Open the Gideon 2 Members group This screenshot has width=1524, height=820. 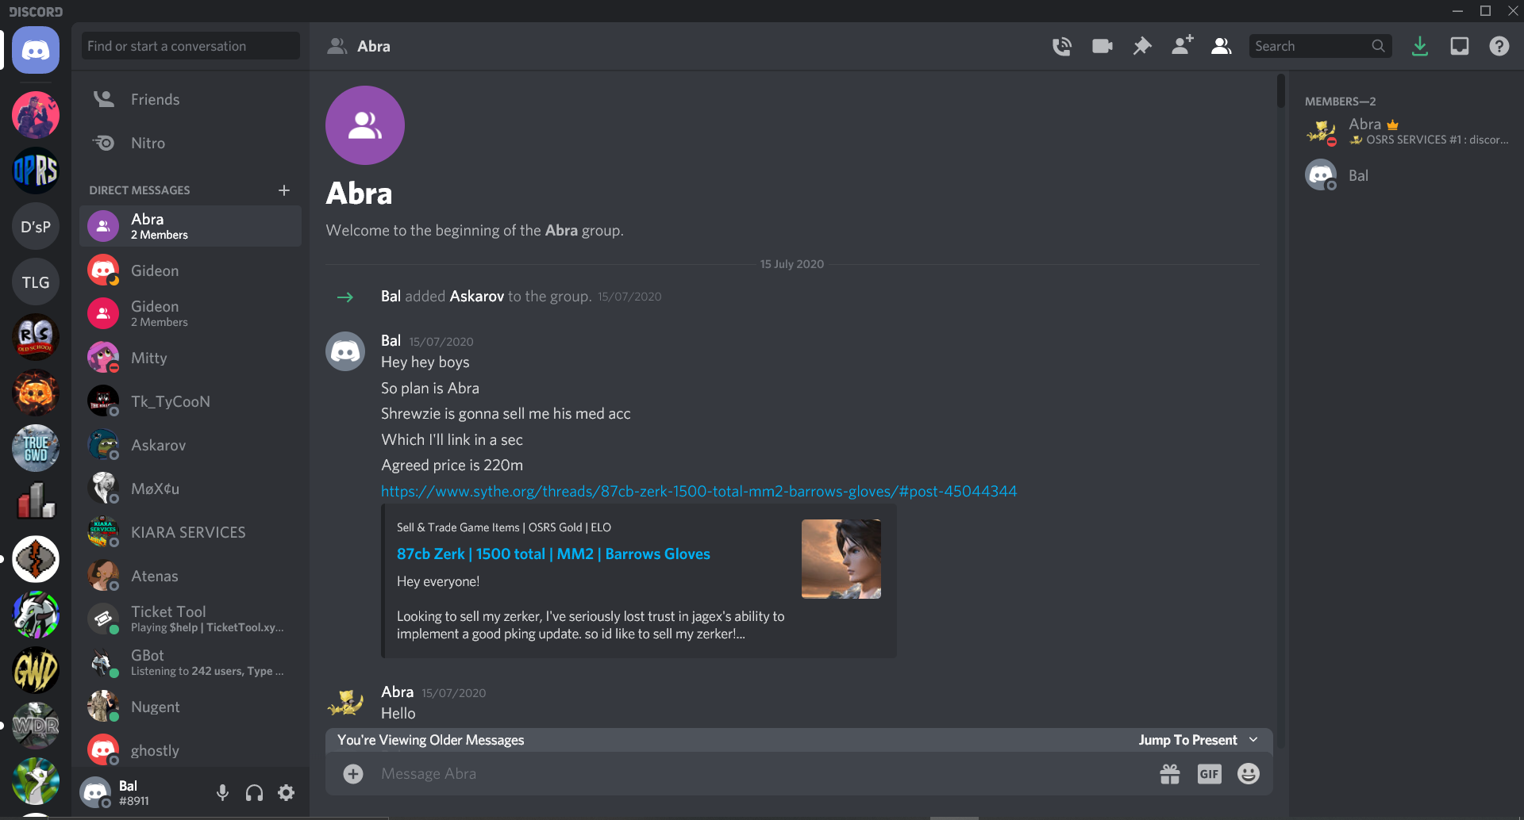190,313
